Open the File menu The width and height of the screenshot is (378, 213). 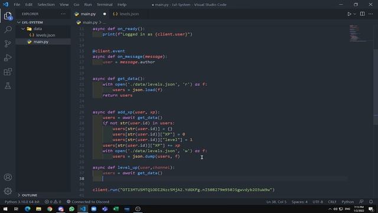pyautogui.click(x=17, y=5)
